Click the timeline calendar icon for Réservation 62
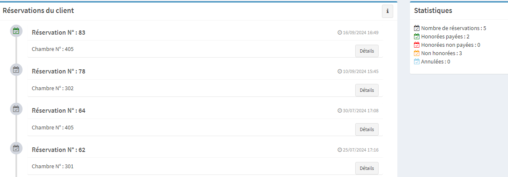The image size is (508, 177). 16,148
